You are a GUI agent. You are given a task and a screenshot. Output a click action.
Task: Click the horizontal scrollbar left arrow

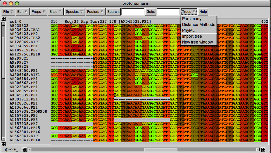click(30, 150)
